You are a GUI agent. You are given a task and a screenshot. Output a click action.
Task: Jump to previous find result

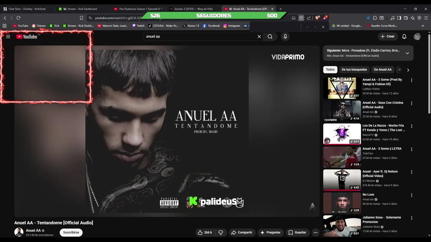(x=307, y=27)
